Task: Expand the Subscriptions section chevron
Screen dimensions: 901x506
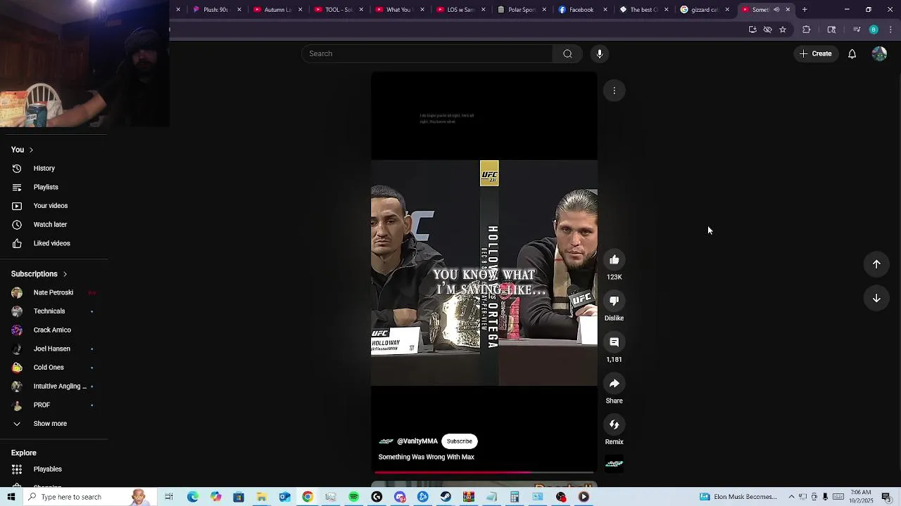Action: point(65,274)
